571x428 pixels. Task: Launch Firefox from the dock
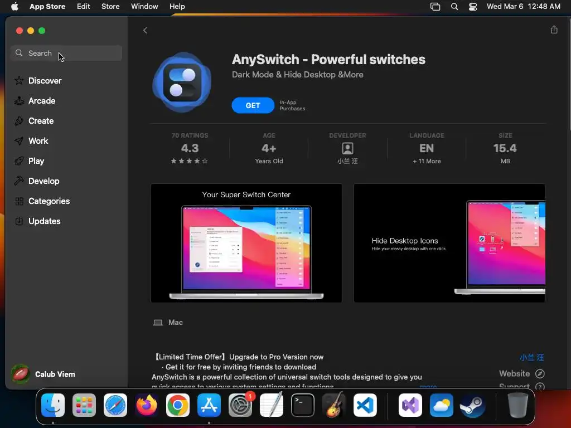(147, 405)
